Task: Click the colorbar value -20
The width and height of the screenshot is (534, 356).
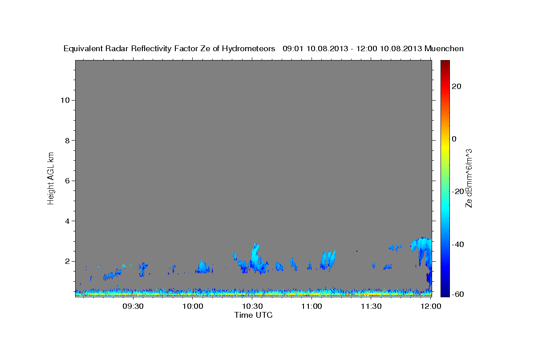Action: click(458, 191)
